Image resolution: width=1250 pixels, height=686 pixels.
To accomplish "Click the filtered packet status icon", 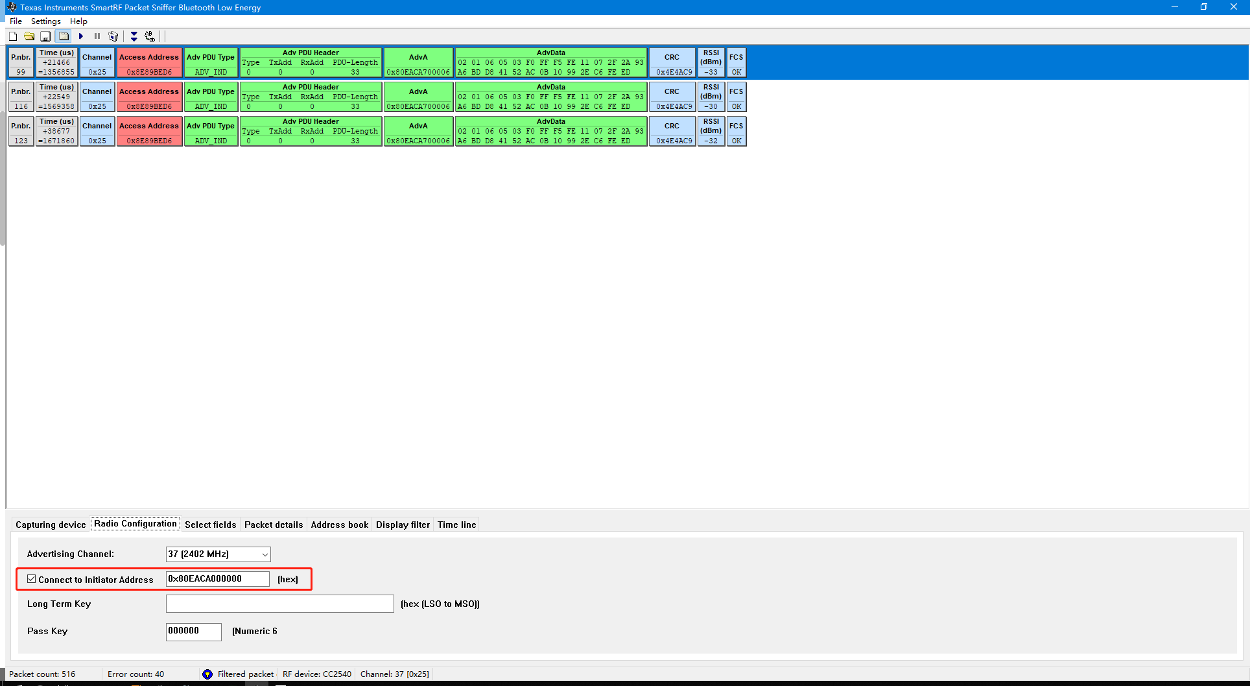I will [x=207, y=674].
